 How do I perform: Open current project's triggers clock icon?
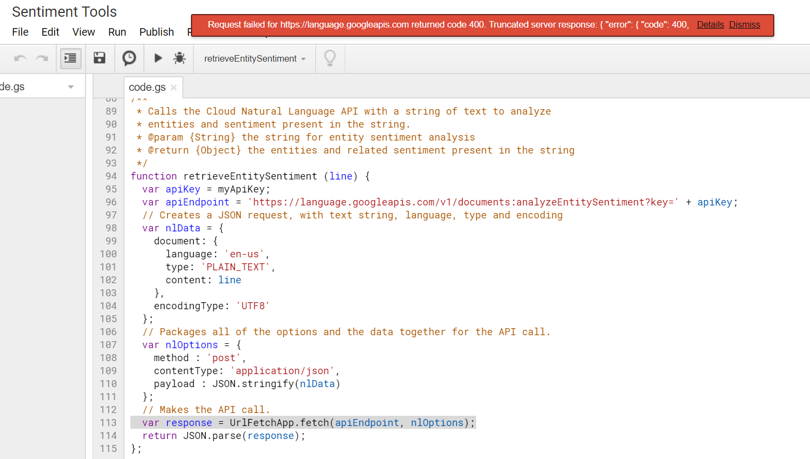129,58
